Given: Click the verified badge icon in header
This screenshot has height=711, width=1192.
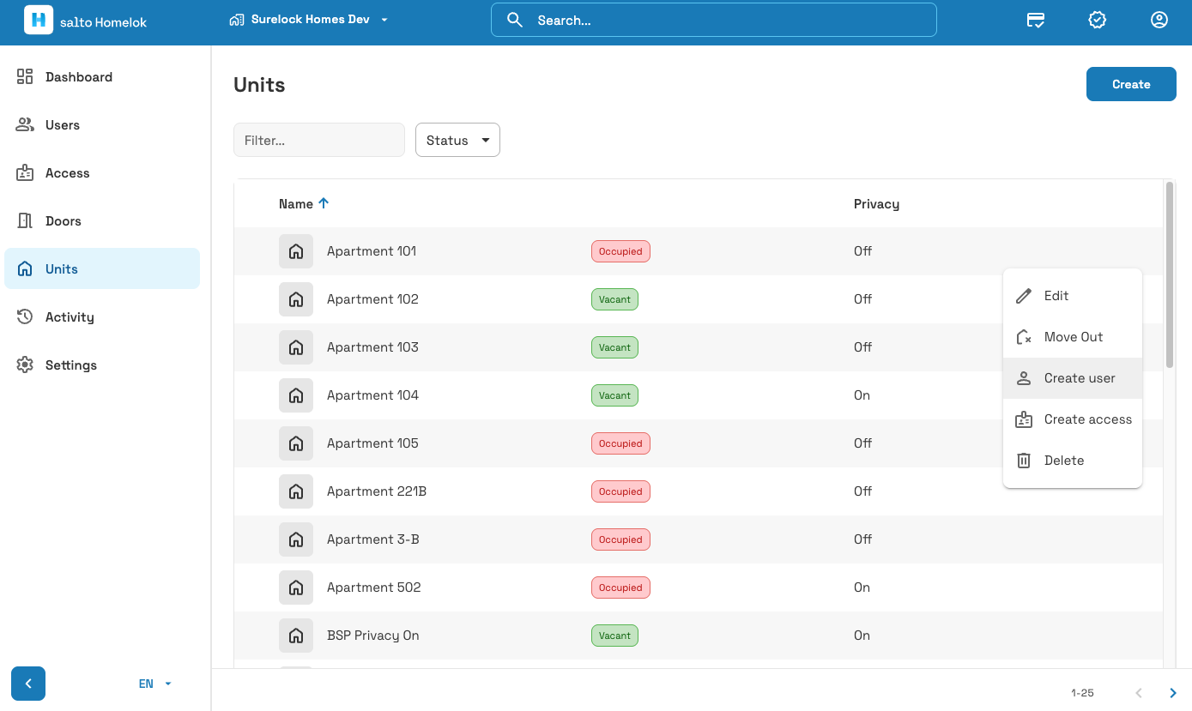Looking at the screenshot, I should coord(1097,20).
